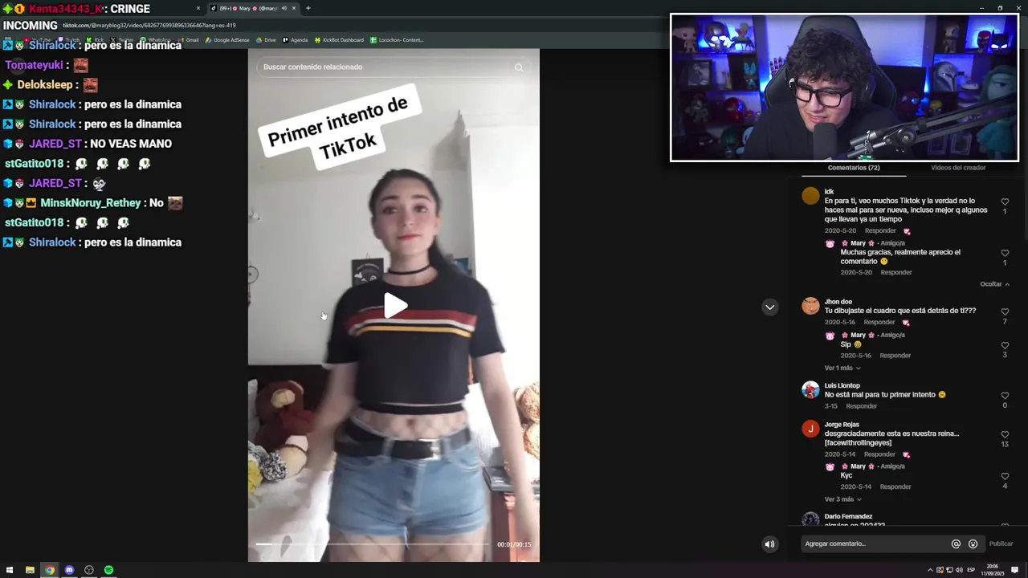The height and width of the screenshot is (578, 1028).
Task: Like Mary's 'Sip' reply heart
Action: (x=1005, y=346)
